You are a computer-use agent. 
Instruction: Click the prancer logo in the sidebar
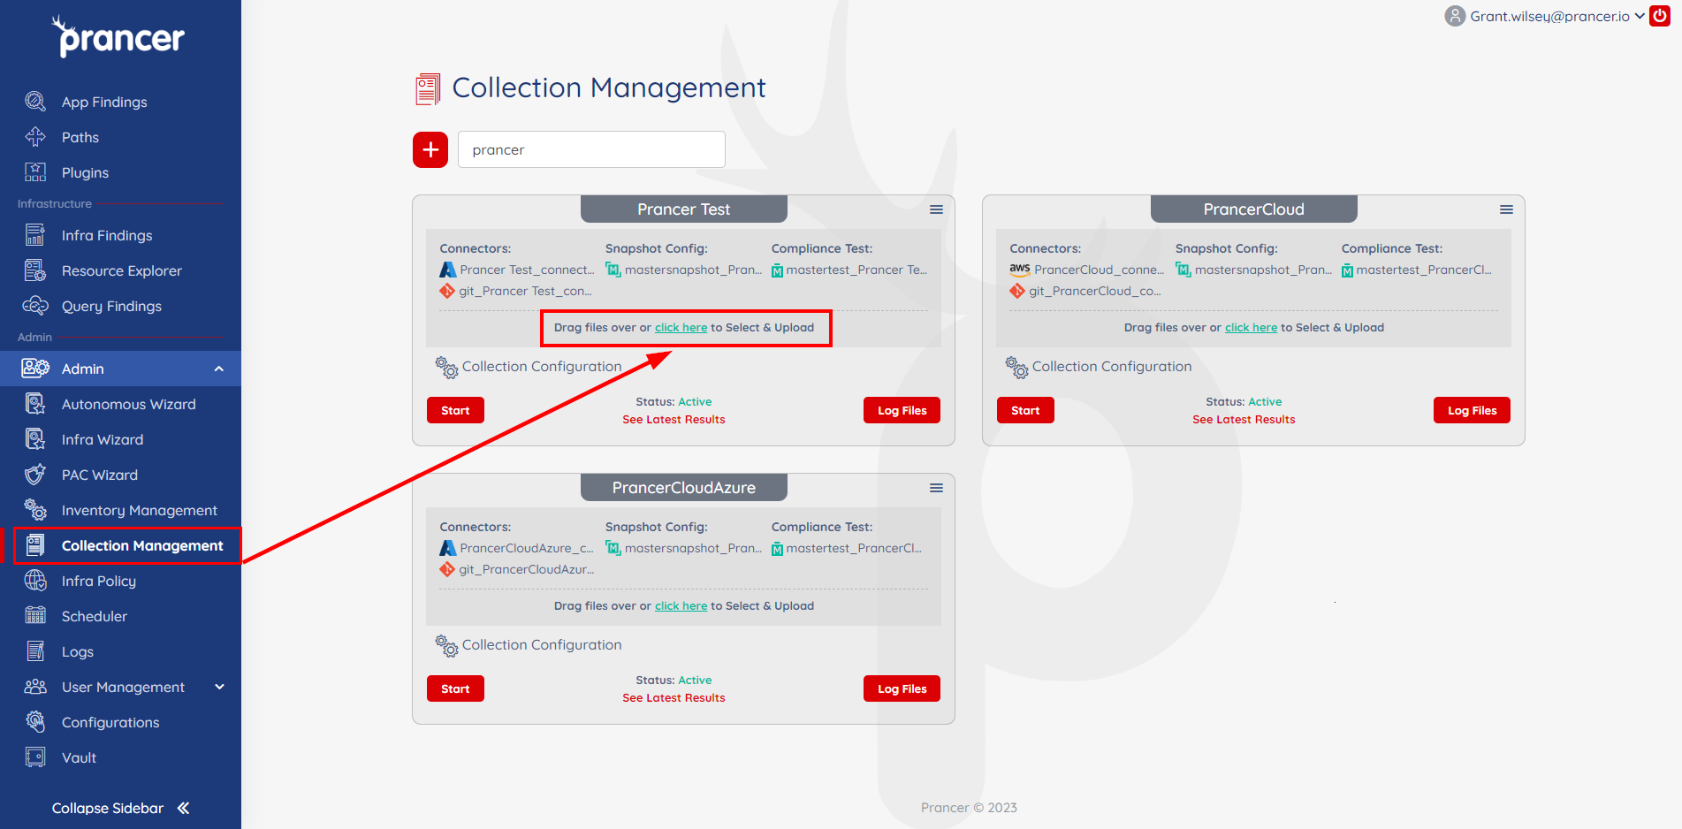coord(118,37)
